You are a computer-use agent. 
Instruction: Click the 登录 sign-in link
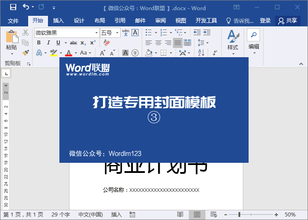[265, 20]
